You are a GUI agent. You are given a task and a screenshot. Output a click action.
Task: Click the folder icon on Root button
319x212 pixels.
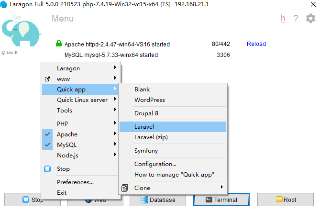point(279,199)
